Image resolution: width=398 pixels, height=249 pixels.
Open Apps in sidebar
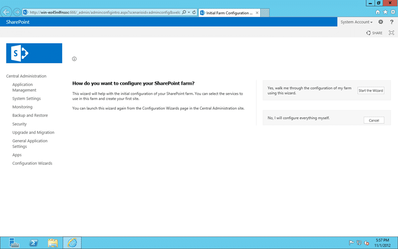[17, 155]
